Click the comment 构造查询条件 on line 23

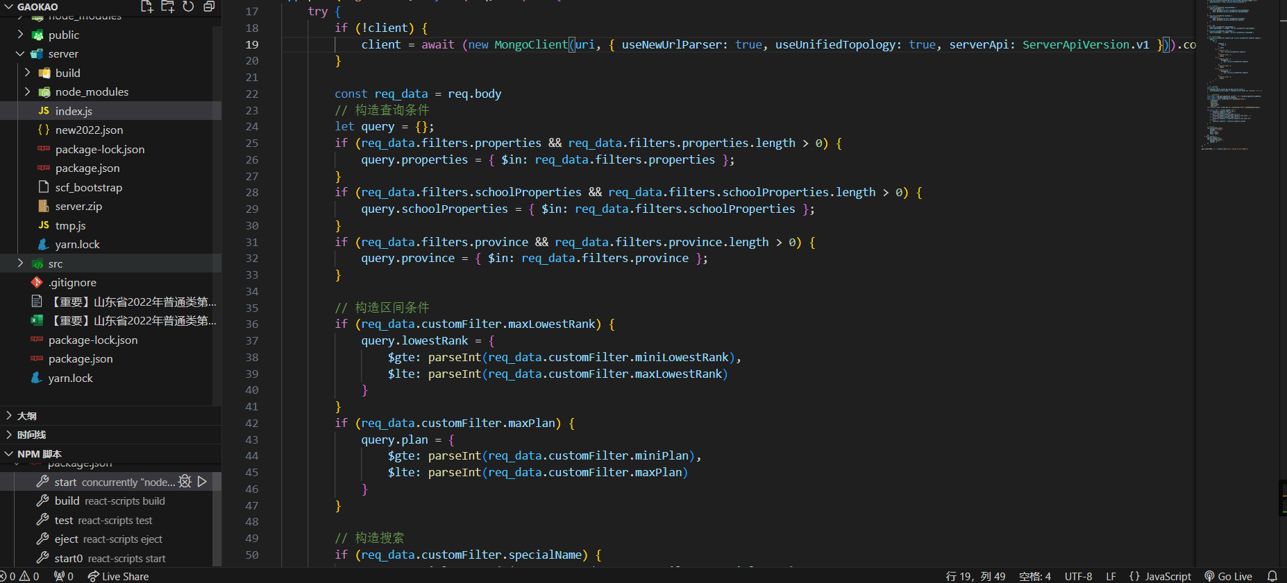pyautogui.click(x=392, y=110)
